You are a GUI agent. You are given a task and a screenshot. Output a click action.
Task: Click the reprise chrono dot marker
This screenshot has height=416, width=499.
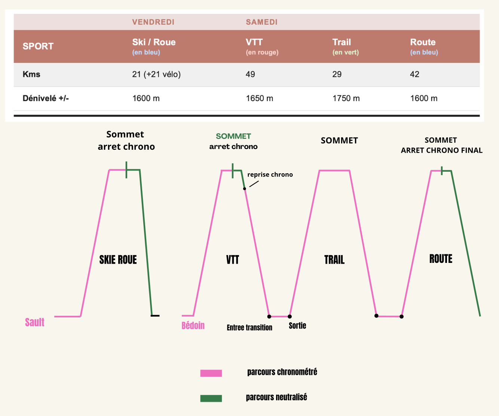(245, 189)
